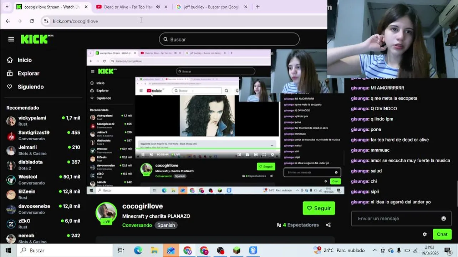458x257 pixels.
Task: Click the cocogirllove LIVE avatar
Action: [106, 213]
